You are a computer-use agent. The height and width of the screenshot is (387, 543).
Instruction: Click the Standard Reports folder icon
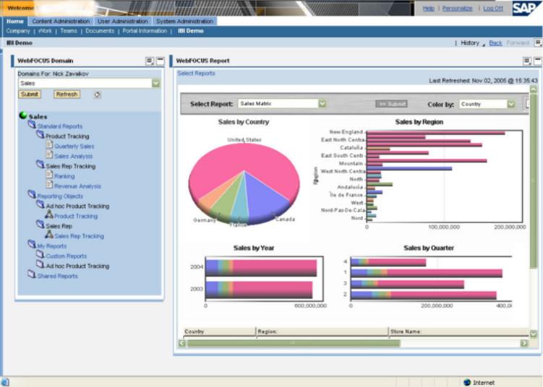[32, 124]
